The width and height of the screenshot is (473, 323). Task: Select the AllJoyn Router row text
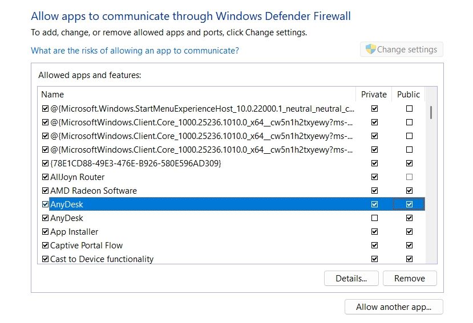coord(77,177)
